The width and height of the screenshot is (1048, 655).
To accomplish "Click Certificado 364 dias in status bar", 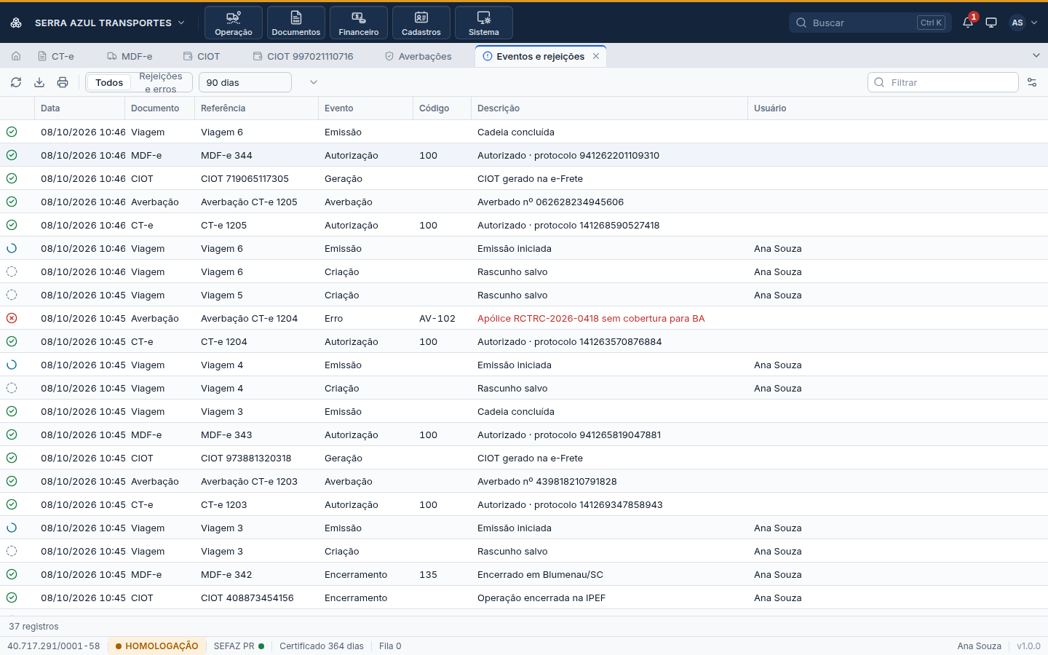I will [322, 646].
